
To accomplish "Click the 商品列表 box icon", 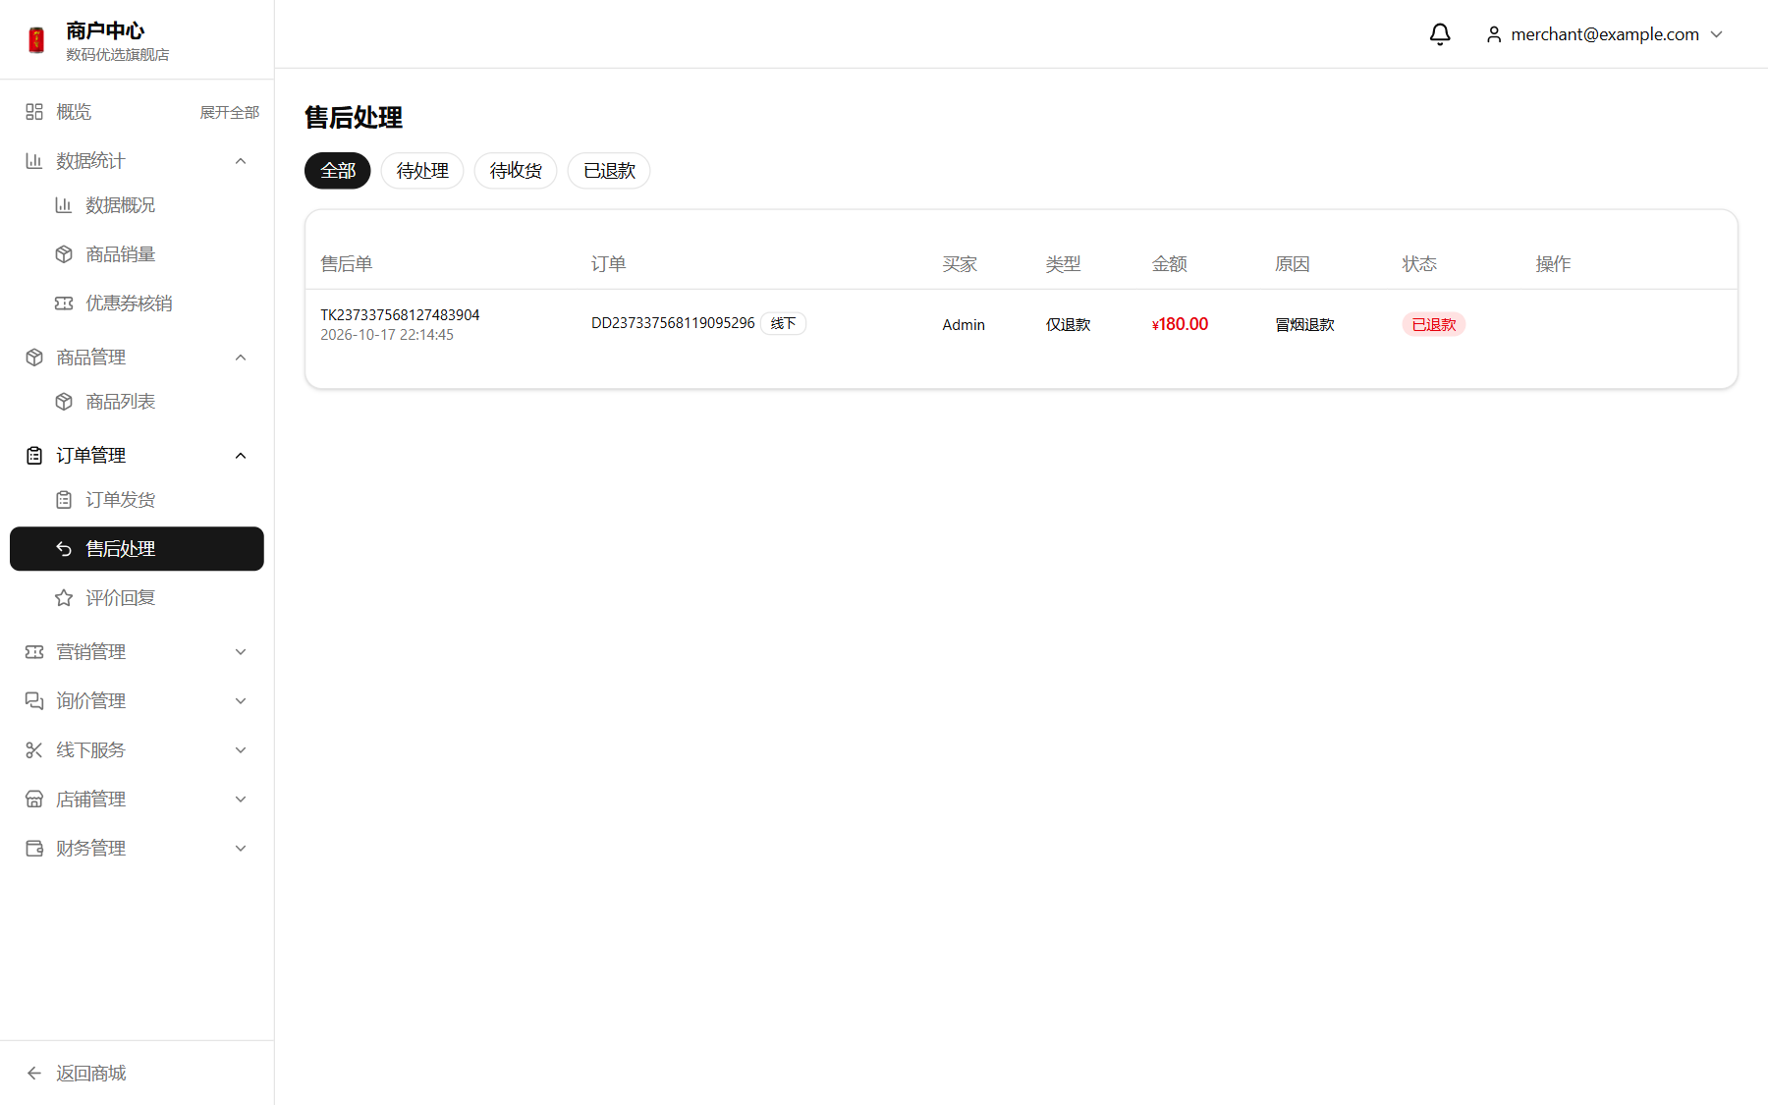I will (x=64, y=402).
